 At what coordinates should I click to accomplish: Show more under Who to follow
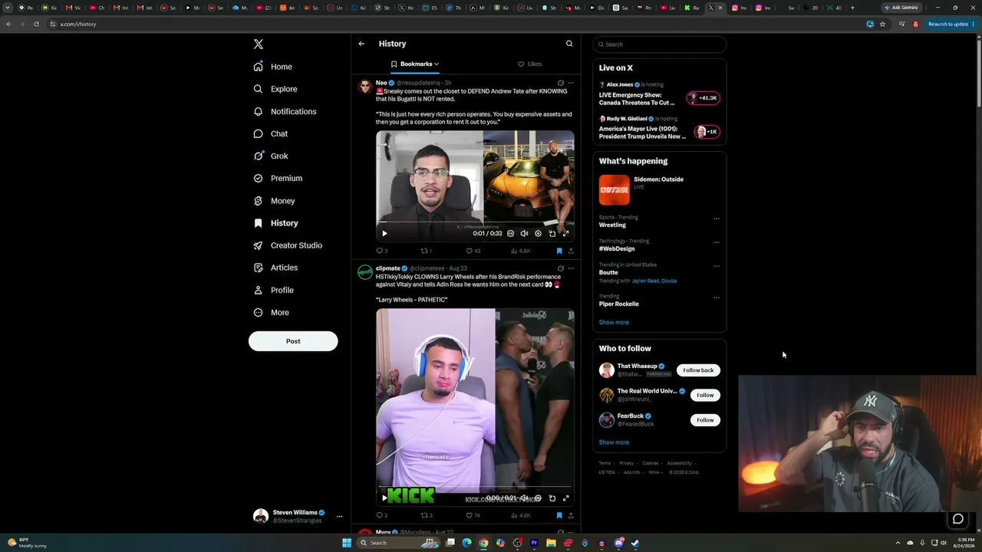coord(614,442)
